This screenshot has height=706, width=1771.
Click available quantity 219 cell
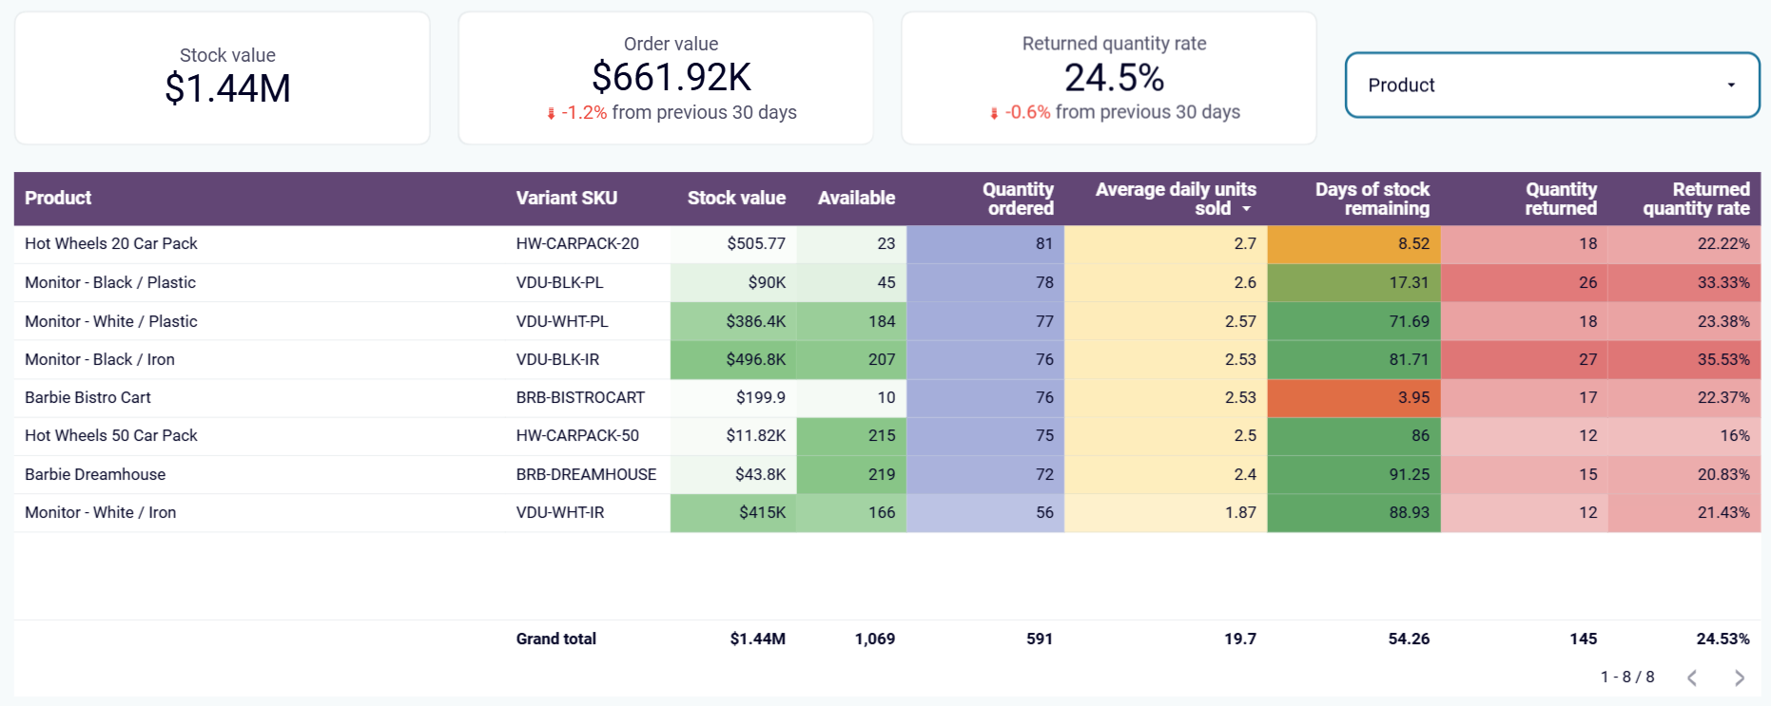[852, 474]
